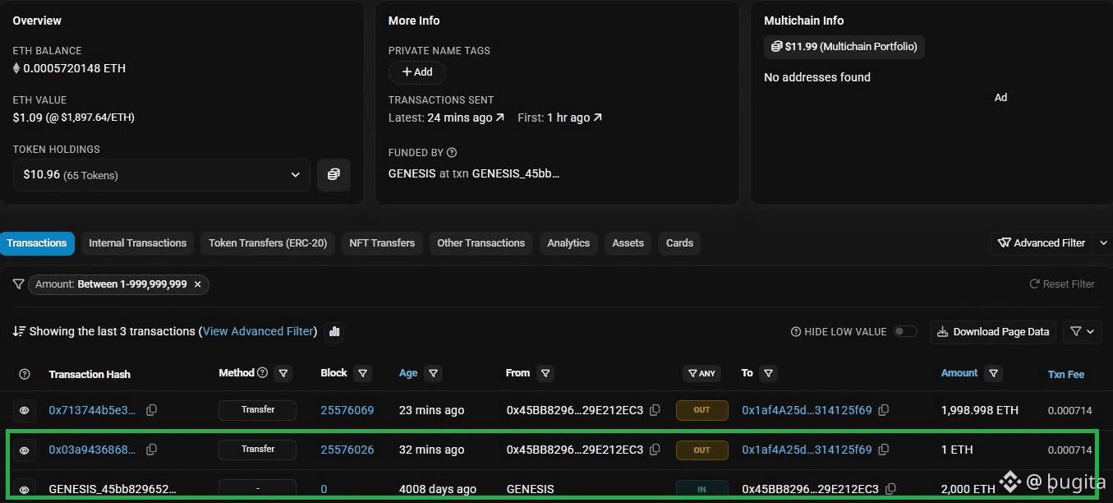This screenshot has width=1113, height=503.
Task: Open the NFT Transfers tab
Action: pos(382,243)
